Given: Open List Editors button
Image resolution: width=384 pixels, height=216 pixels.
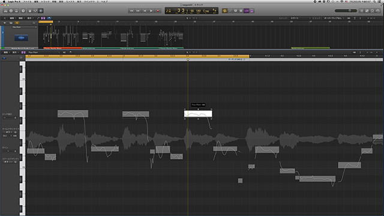Looking at the screenshot, I should coord(361,11).
